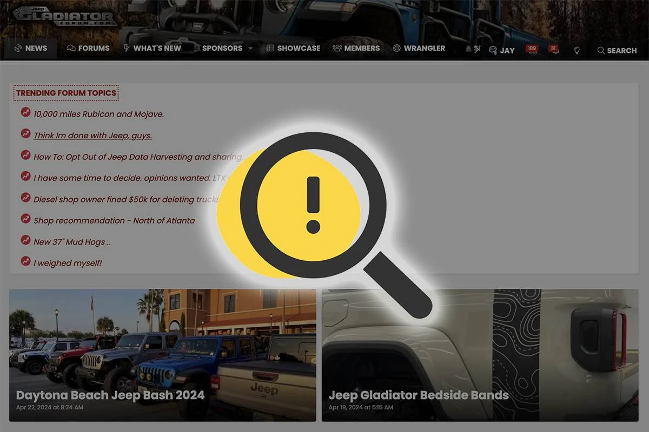Click the 'Apr 22, 2024 at 8:24 AM' timestamp
This screenshot has width=649, height=432.
[50, 408]
